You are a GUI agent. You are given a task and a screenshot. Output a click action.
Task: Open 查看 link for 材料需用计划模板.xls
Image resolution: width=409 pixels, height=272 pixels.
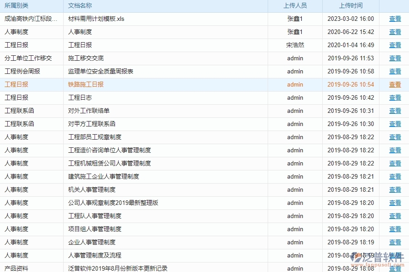[394, 19]
